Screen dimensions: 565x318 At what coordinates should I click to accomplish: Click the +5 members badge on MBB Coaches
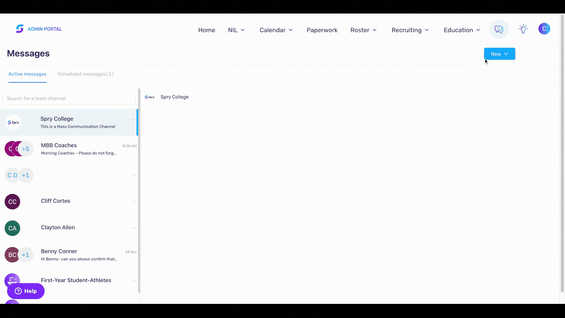26,149
